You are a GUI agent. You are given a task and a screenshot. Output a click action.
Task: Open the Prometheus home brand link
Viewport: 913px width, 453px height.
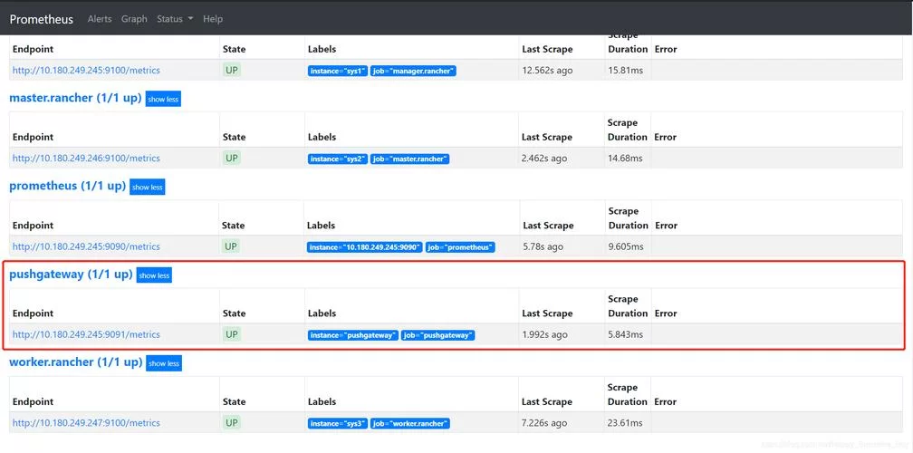point(42,19)
